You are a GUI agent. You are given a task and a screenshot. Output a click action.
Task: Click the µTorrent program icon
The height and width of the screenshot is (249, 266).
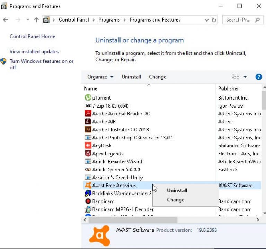(x=88, y=98)
